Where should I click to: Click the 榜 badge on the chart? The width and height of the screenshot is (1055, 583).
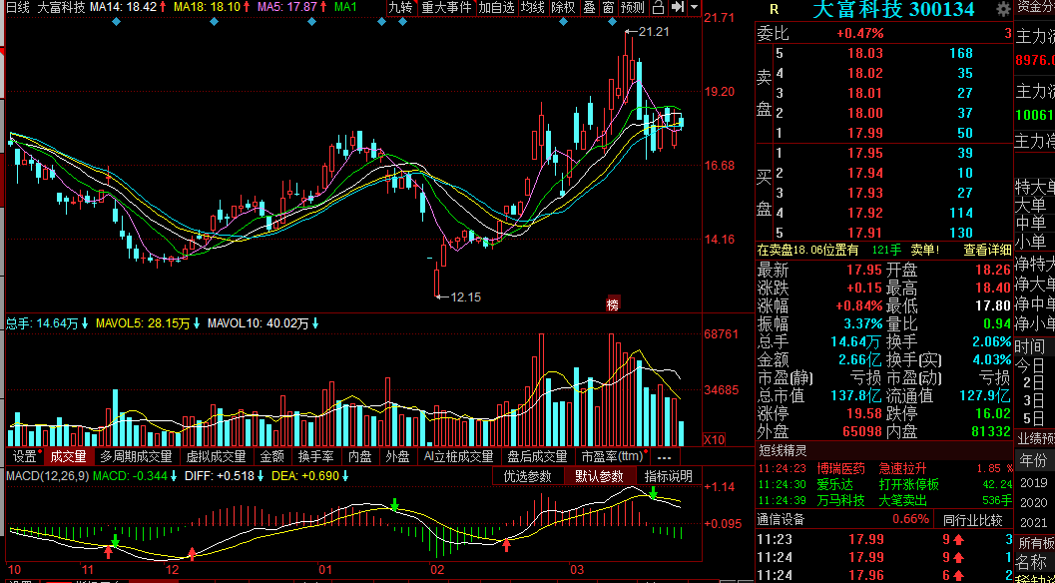click(x=612, y=304)
